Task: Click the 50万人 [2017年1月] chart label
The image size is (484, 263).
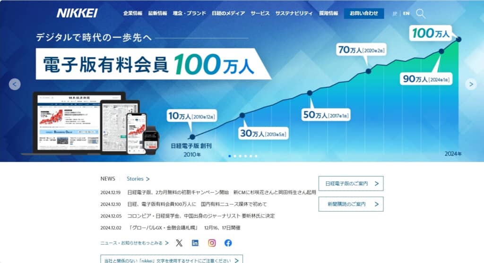Action: 326,115
